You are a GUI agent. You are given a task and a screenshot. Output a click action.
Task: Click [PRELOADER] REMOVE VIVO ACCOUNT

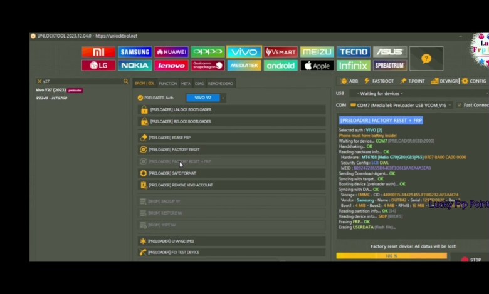click(232, 185)
